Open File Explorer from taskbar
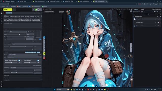The image size is (162, 91). point(71,89)
